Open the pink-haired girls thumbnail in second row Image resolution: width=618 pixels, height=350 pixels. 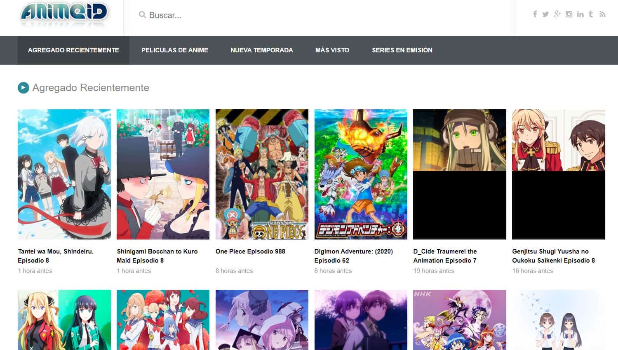coord(262,320)
